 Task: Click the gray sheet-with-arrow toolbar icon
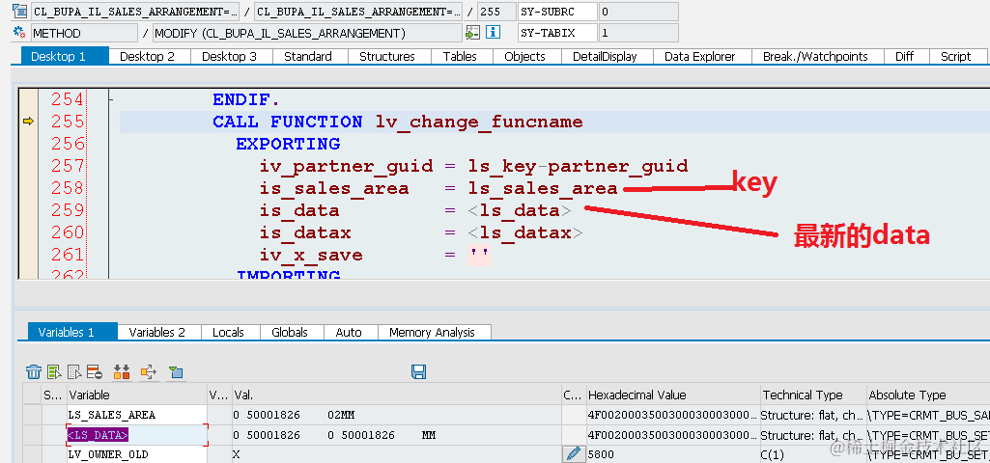click(74, 371)
